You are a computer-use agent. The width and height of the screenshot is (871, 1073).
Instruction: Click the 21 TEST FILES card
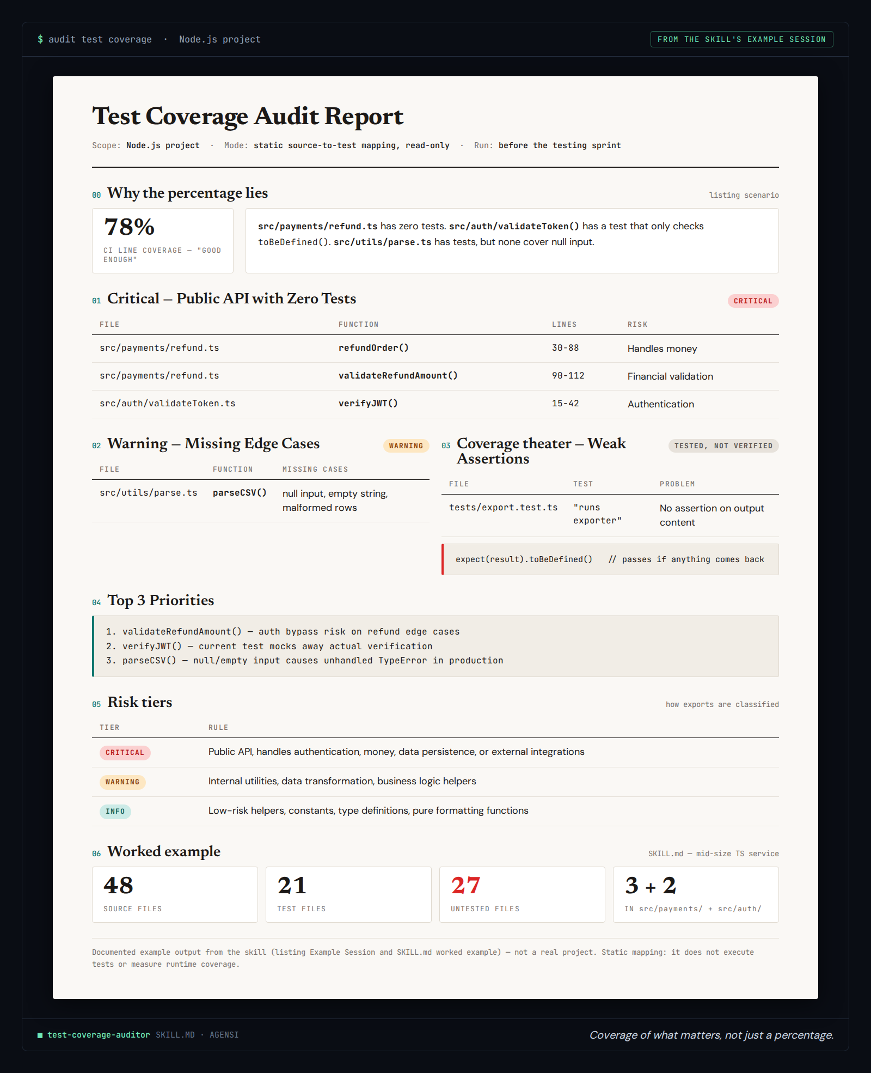(348, 895)
